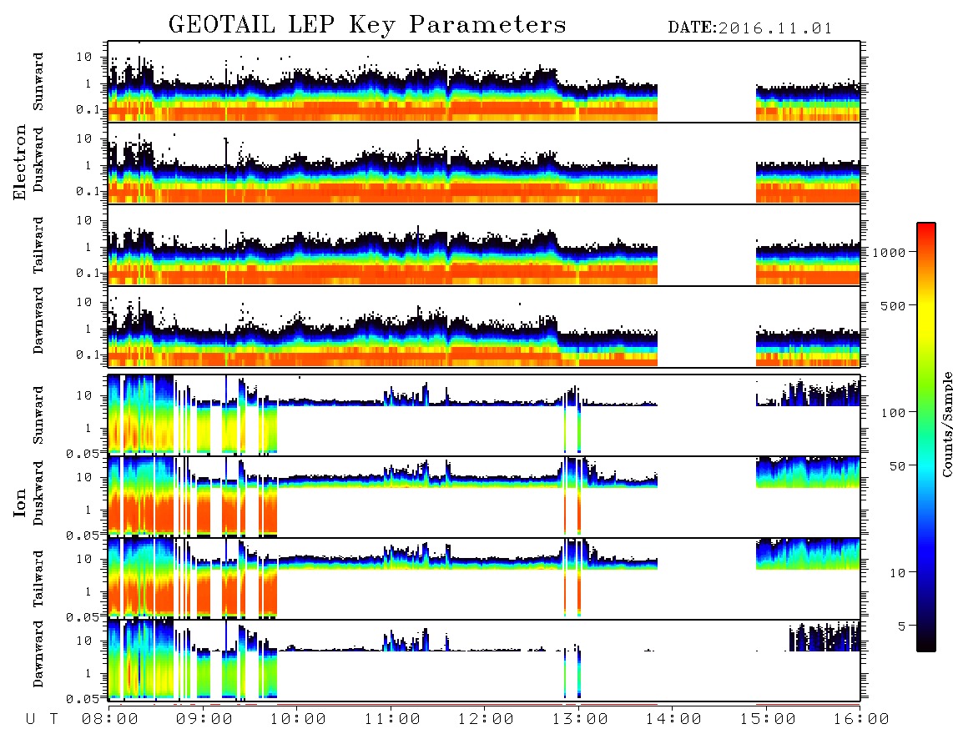
Task: Click the rainbow Counts/Sample color bar
Action: tap(926, 437)
